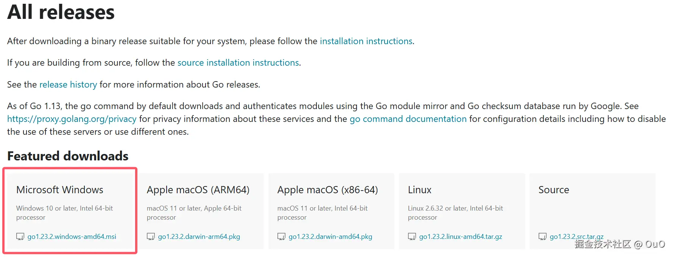Select the Source download card heading
Viewport: 673px width, 257px height.
point(553,189)
